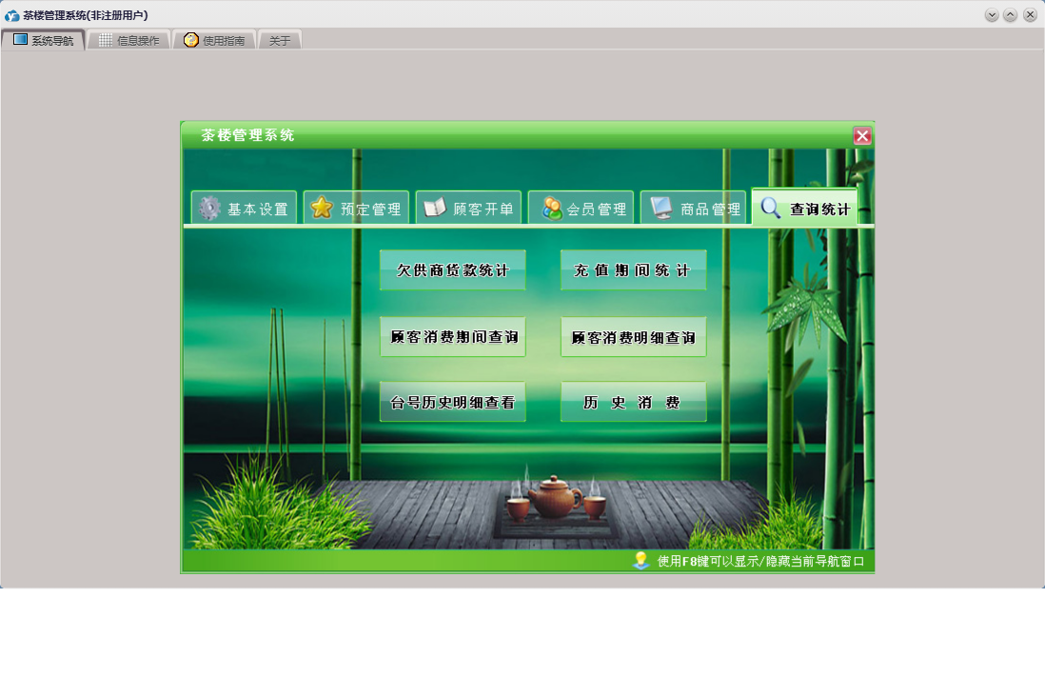The image size is (1045, 677).
Task: Click the help icon on 使用指南 tab
Action: [x=191, y=40]
